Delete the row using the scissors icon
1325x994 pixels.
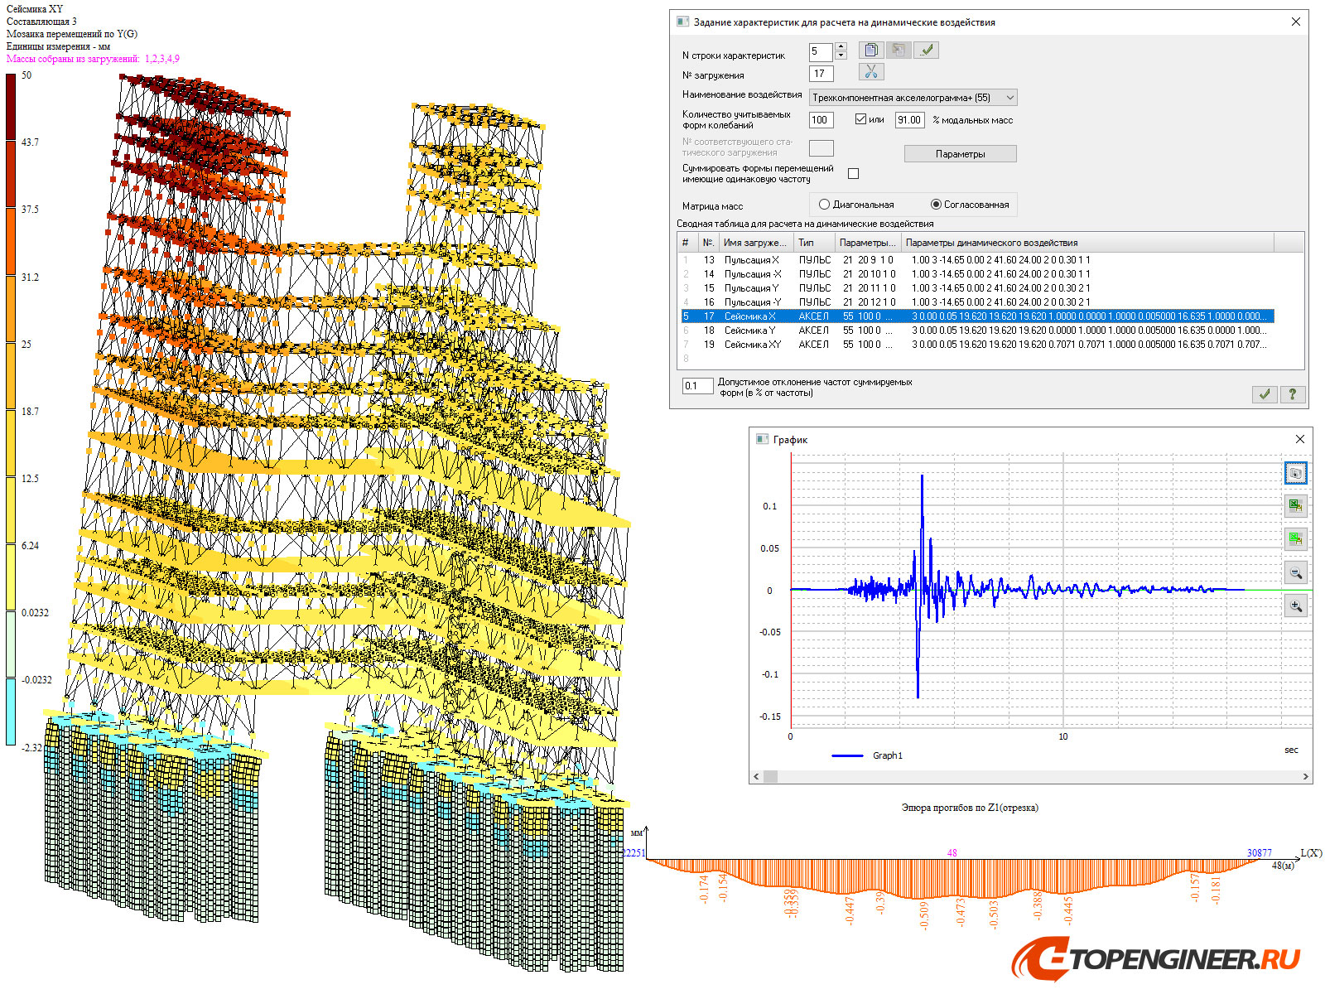870,72
